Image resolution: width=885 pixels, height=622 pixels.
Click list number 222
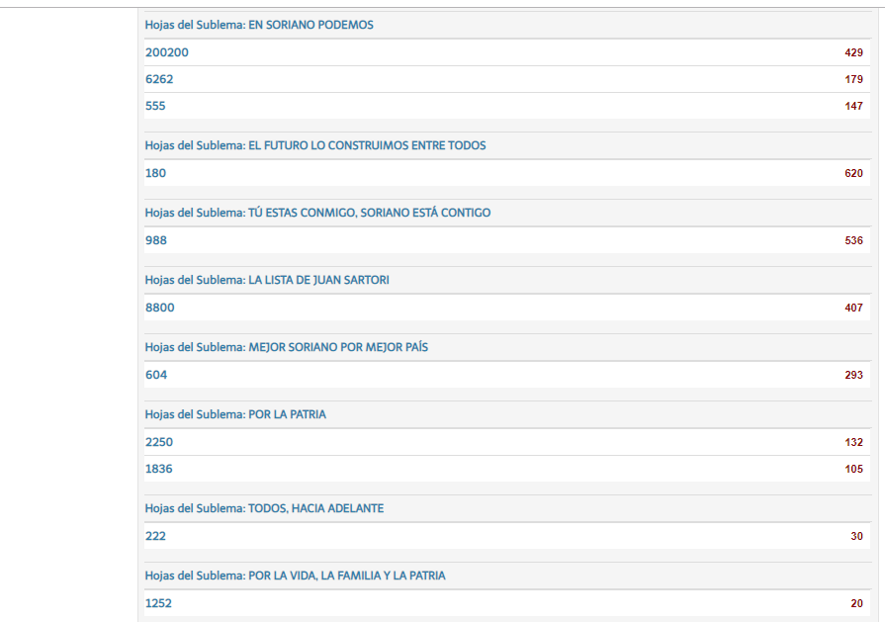tap(155, 536)
